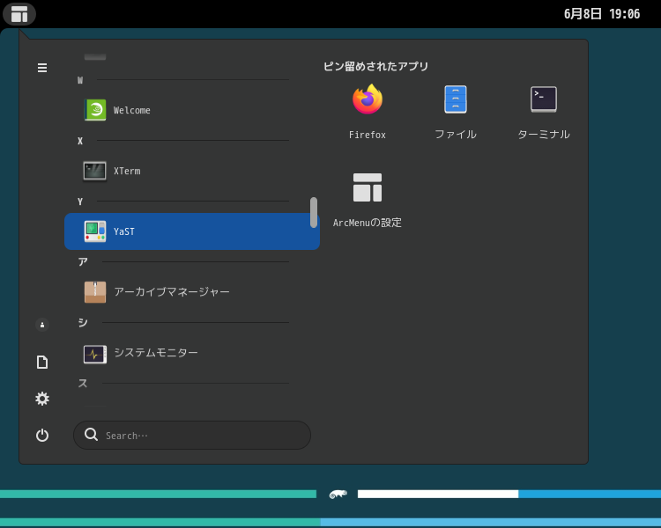The width and height of the screenshot is (661, 528).
Task: Click the W section letter header
Action: [x=80, y=80]
